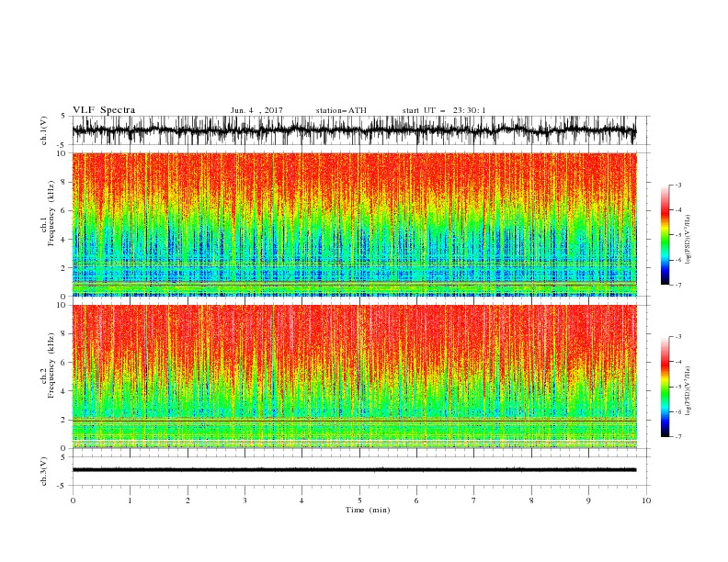This screenshot has height=562, width=728.
Task: Click the ch.2 colorbar 'log(PSD)(V²/Hz)' label
Action: pos(688,390)
